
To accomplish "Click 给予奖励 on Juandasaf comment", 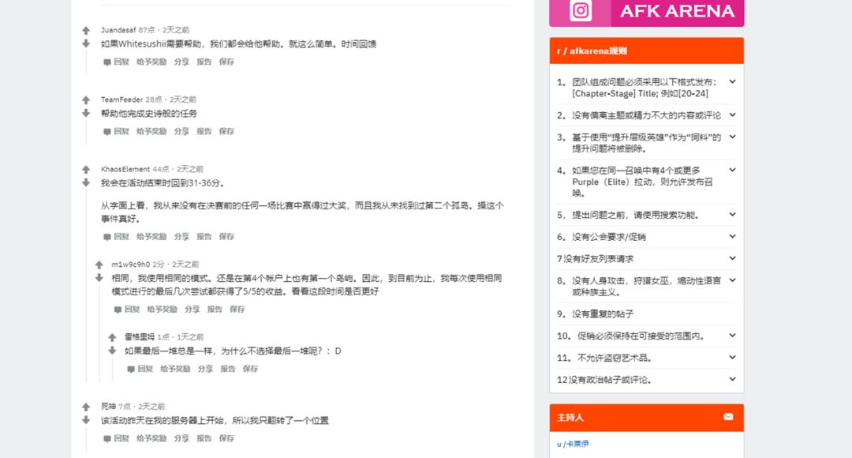I will [151, 62].
